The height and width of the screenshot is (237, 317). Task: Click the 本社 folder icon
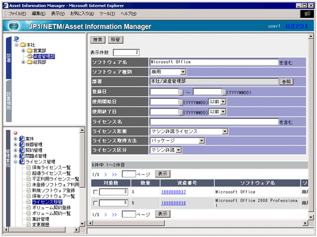[x=23, y=45]
